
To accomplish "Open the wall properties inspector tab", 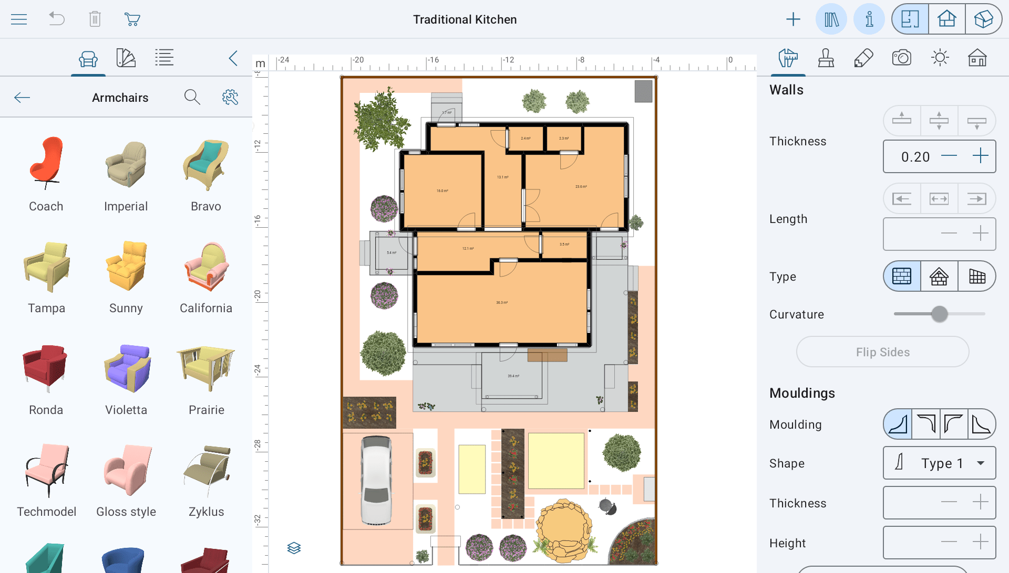I will pyautogui.click(x=788, y=58).
